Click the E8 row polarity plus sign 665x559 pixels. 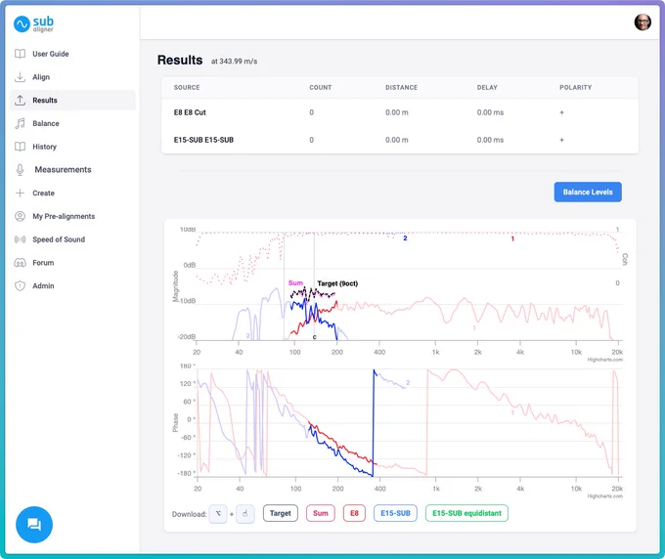click(561, 112)
